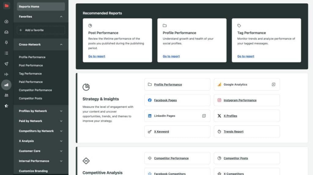
Task: Open the people icon in sidebar
Action: 6,95
